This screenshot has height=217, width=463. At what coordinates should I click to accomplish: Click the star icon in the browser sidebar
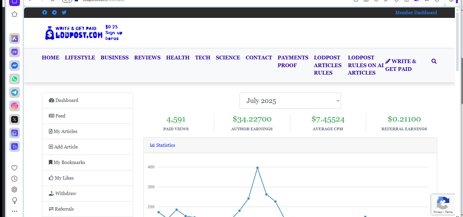(x=15, y=14)
